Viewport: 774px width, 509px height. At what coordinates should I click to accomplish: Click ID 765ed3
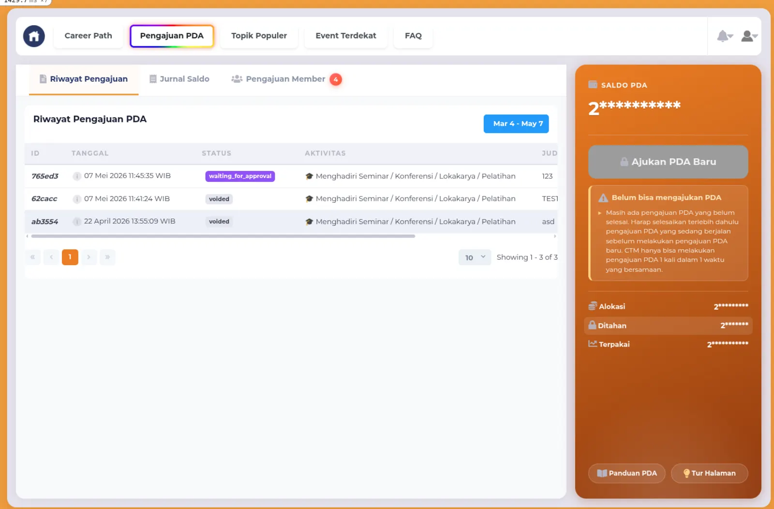click(x=45, y=176)
